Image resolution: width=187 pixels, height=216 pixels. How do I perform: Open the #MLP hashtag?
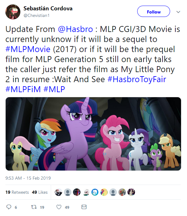coord(54,89)
